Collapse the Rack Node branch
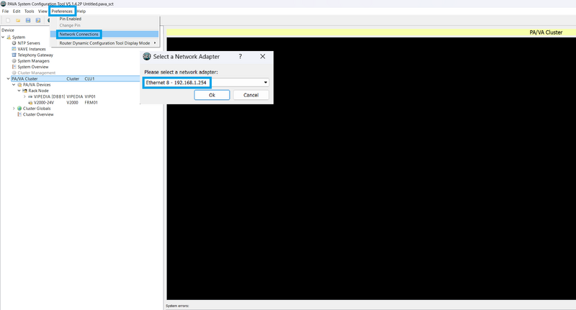 19,91
